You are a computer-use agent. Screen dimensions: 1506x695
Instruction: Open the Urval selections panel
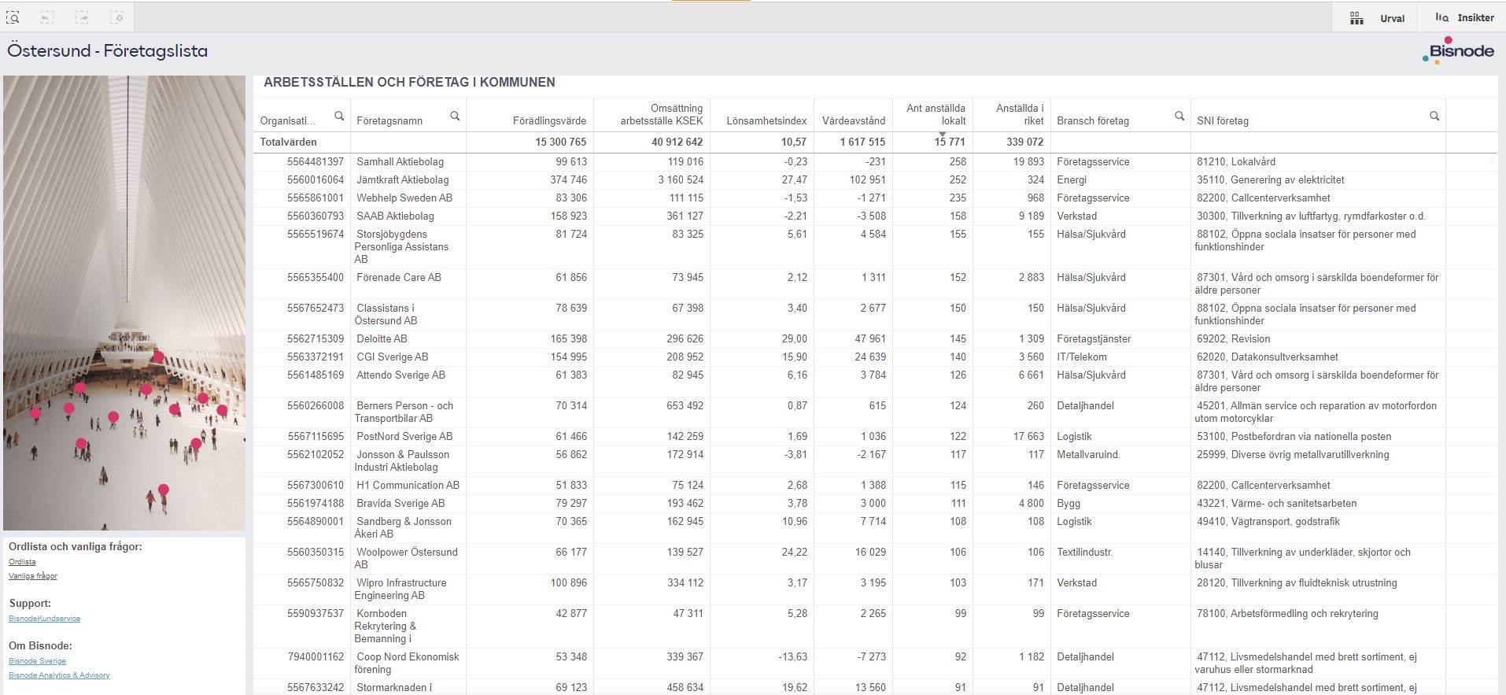(x=1377, y=18)
